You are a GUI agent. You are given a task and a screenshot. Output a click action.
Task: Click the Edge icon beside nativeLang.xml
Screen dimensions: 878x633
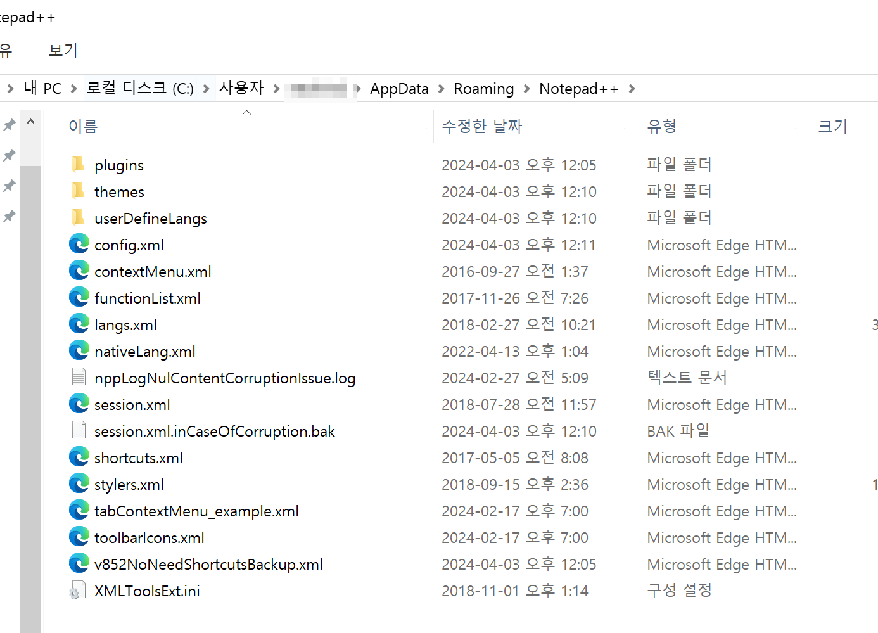[79, 350]
